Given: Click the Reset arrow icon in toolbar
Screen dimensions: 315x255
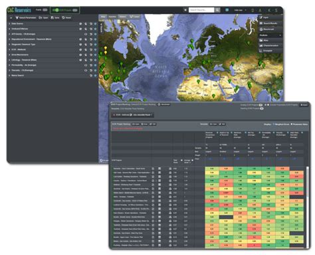Looking at the screenshot, I should tap(63, 17).
